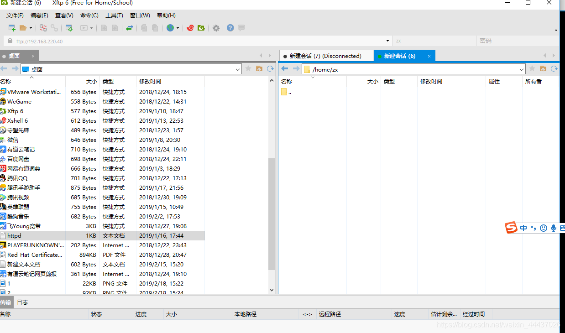Open the remote parent folder '..' entry
Viewport: 565px width, 333px height.
[287, 92]
